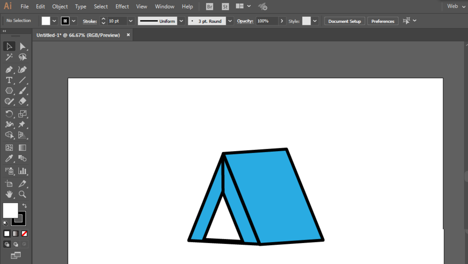Open the Uniform variable width profile dropdown
The height and width of the screenshot is (264, 468).
point(181,21)
